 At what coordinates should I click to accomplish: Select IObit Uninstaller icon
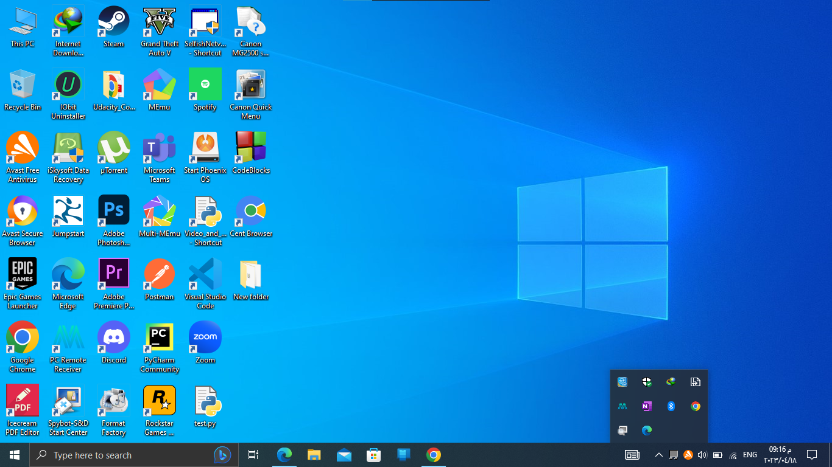coord(68,95)
